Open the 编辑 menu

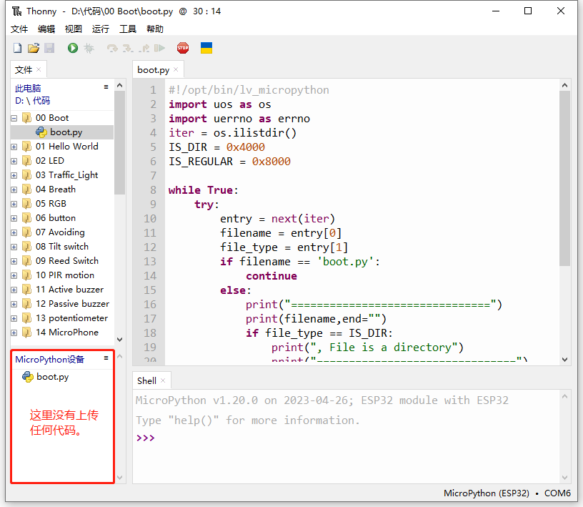pyautogui.click(x=46, y=29)
